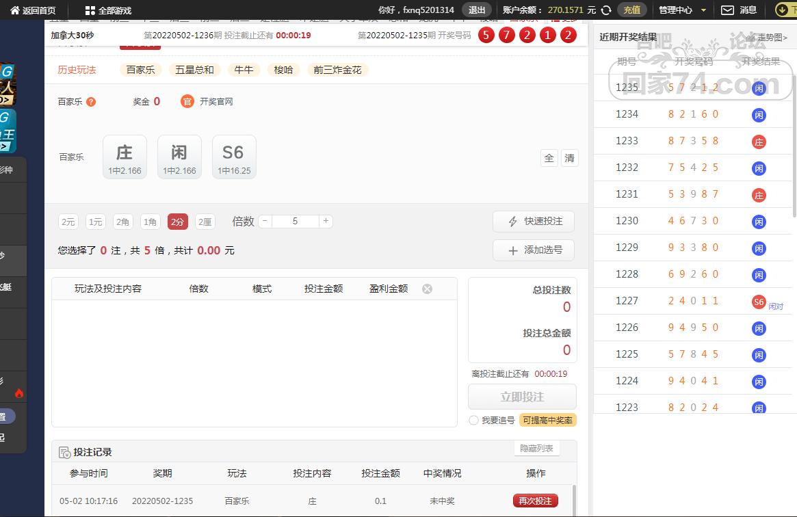Select the 2元 bet unit
The height and width of the screenshot is (517, 797).
tap(68, 222)
